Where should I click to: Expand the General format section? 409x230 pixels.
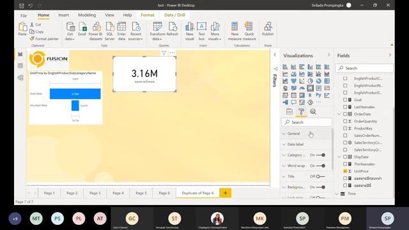point(306,134)
